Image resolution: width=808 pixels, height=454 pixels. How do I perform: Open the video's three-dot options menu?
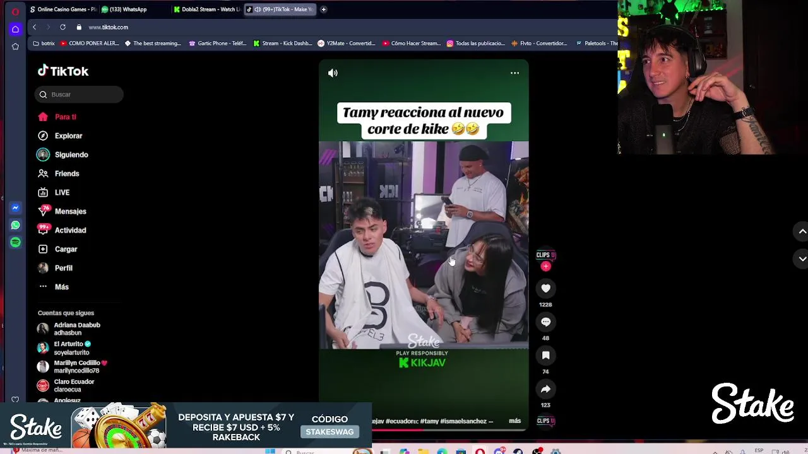[x=515, y=73]
